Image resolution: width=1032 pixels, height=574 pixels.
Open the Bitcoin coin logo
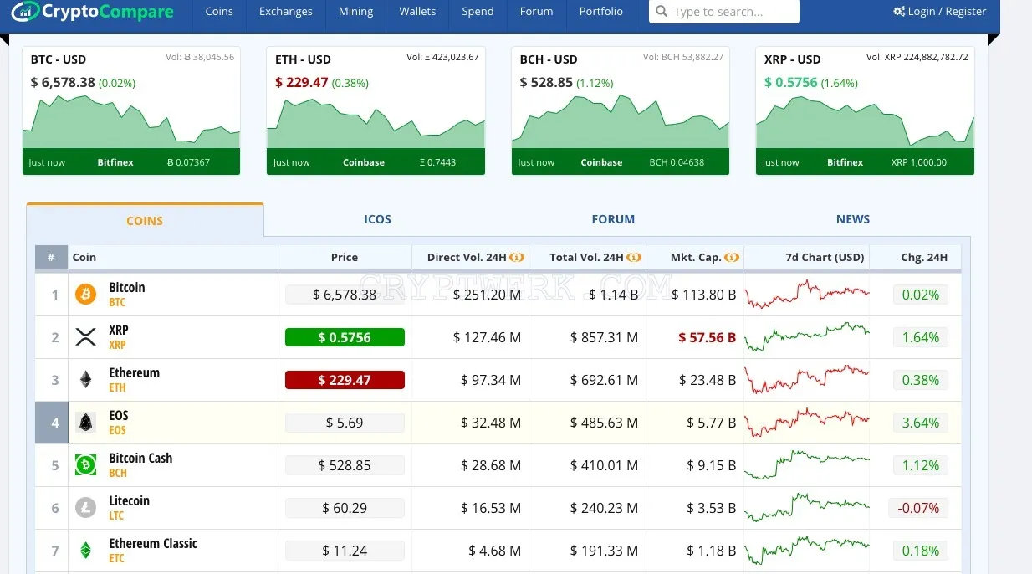[85, 295]
